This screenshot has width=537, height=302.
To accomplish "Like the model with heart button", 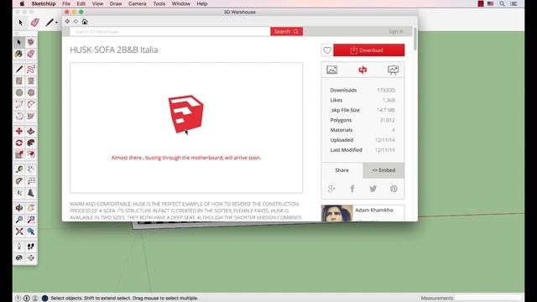I will [327, 50].
